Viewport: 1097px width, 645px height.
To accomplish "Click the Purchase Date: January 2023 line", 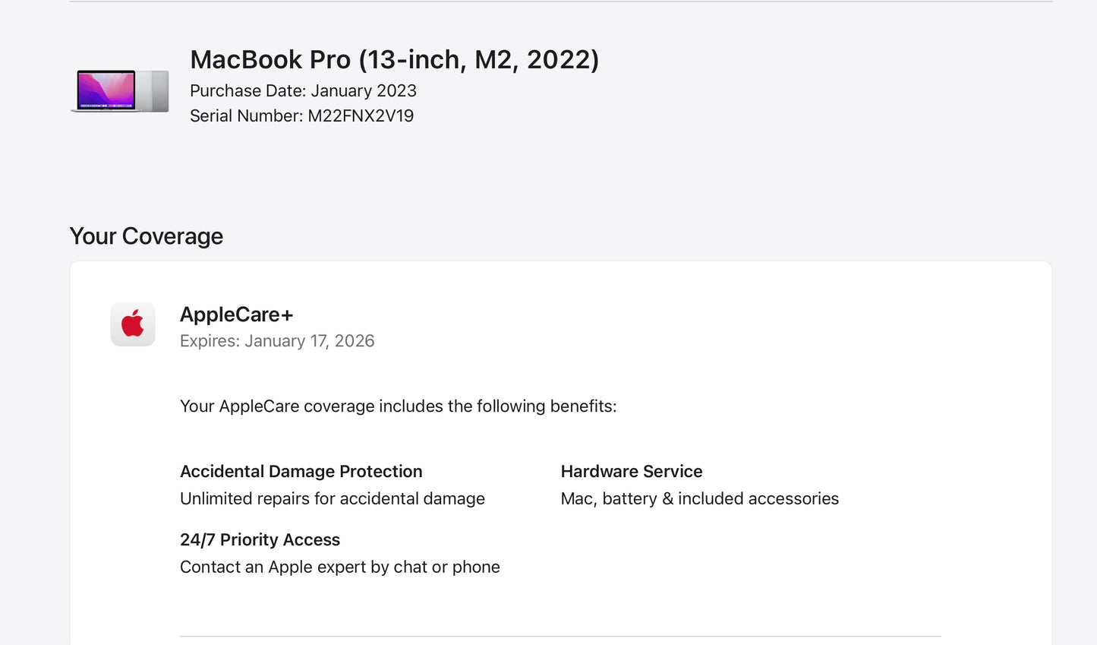I will [303, 91].
